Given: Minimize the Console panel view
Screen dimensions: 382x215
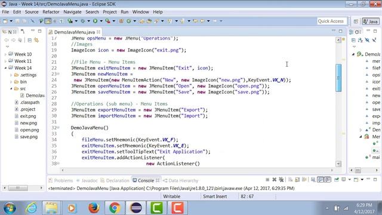Looking at the screenshot, I should [368, 179].
